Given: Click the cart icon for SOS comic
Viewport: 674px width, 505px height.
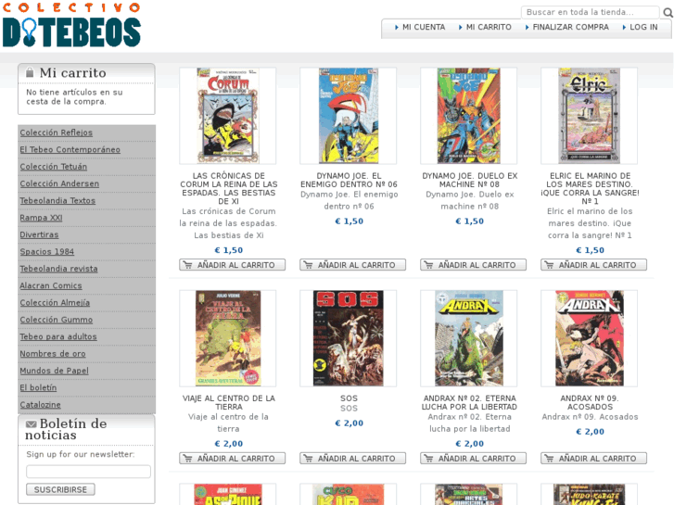Looking at the screenshot, I should pyautogui.click(x=308, y=458).
